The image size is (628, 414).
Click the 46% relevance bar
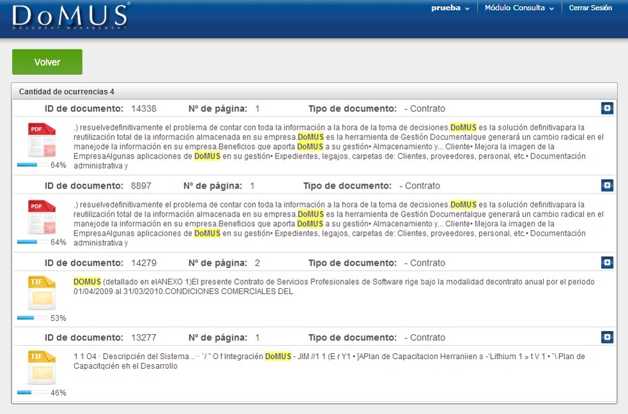tap(33, 392)
